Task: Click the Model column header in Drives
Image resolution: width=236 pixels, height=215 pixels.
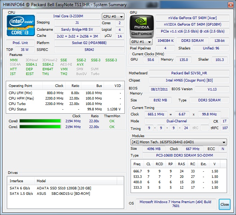Action: (x=76, y=181)
